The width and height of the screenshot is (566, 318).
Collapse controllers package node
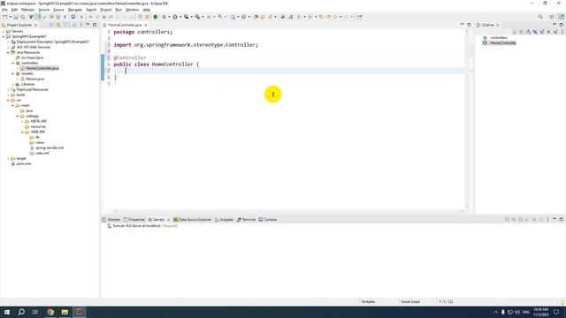[13, 63]
